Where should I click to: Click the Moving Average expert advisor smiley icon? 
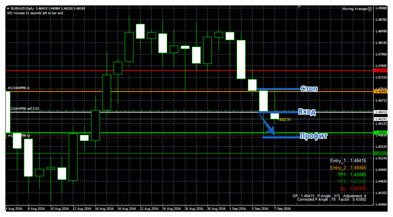pyautogui.click(x=370, y=9)
